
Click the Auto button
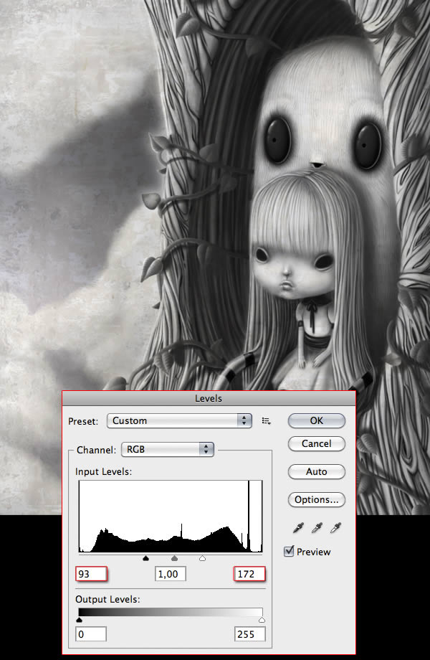(317, 471)
